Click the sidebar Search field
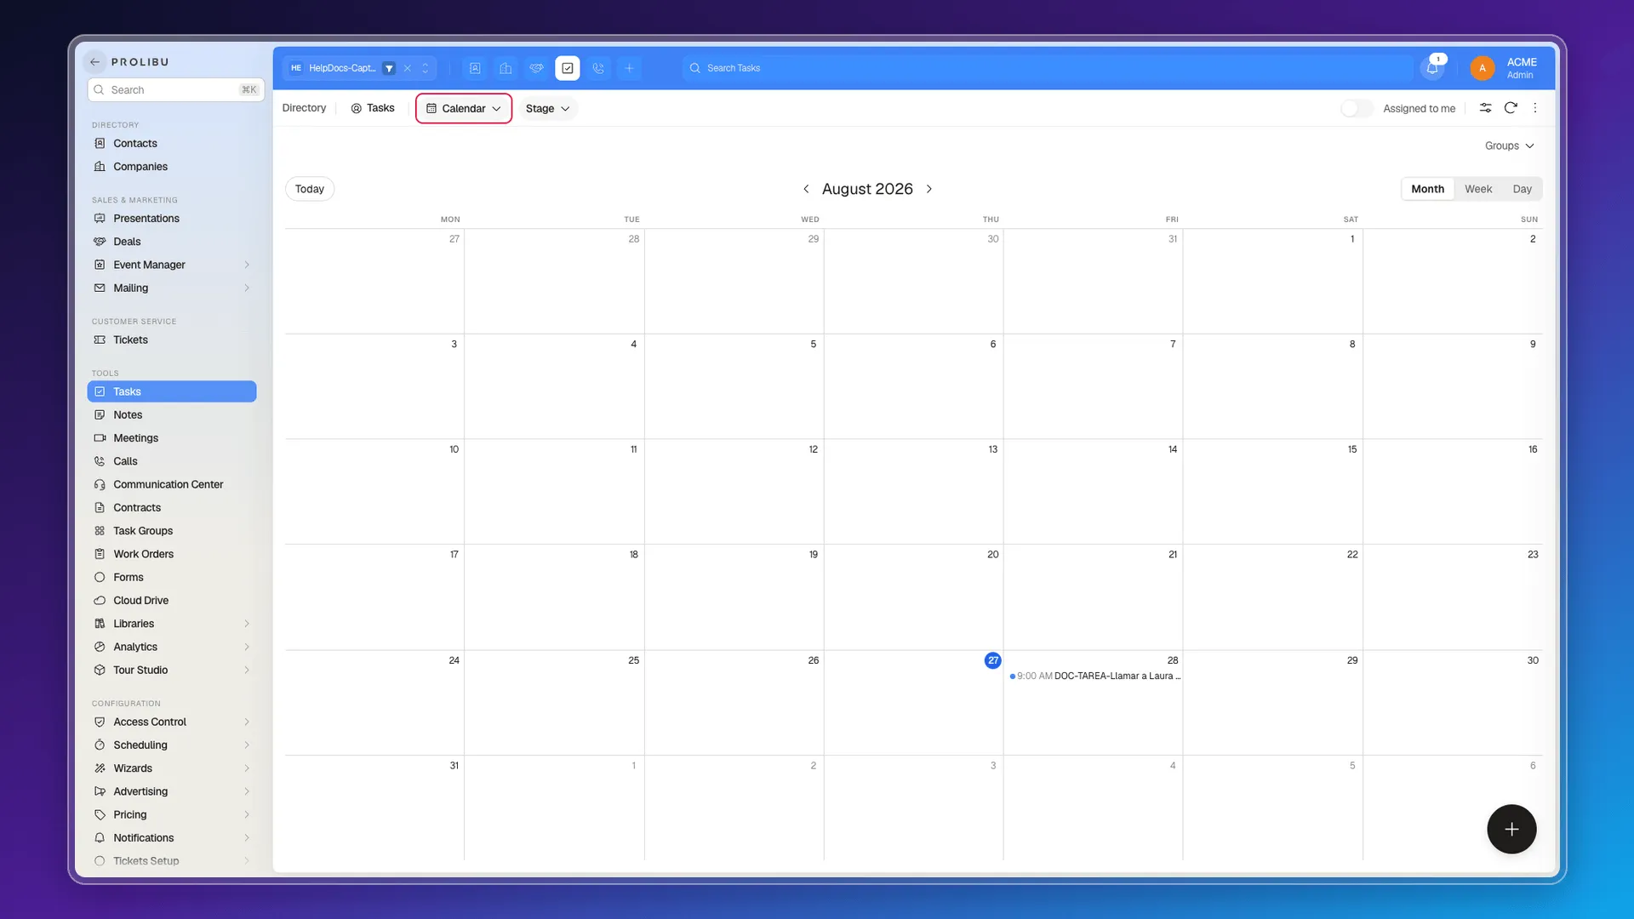This screenshot has height=919, width=1634. tap(176, 89)
